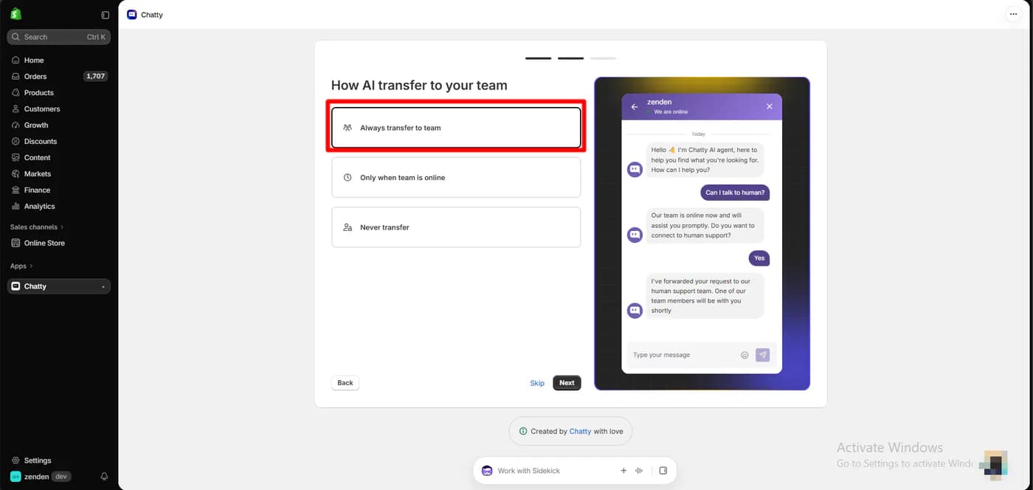Click Sidekick side panel icon
The height and width of the screenshot is (490, 1033).
[x=663, y=471]
